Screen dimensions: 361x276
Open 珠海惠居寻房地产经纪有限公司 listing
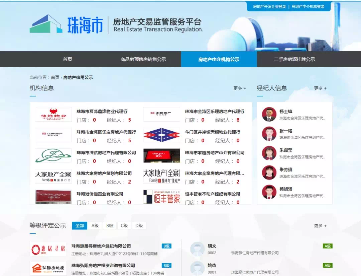[x=101, y=246]
